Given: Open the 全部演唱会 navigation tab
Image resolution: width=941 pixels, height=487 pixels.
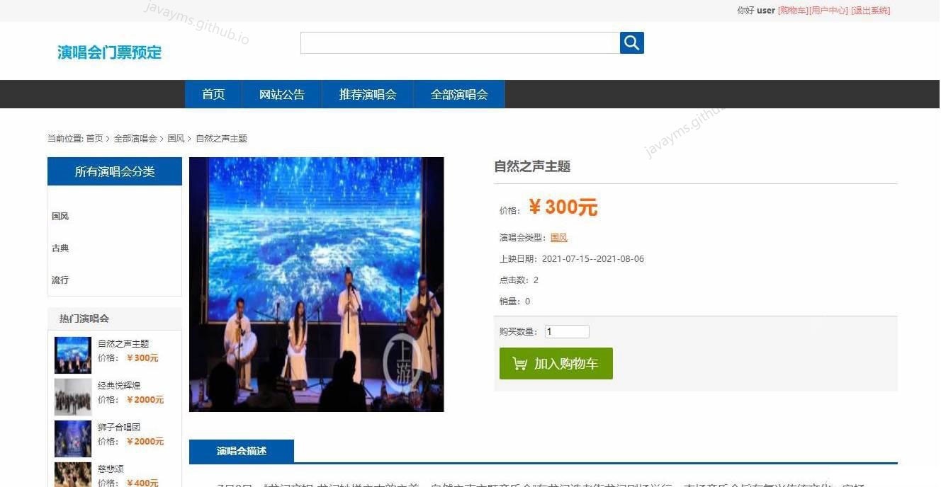Looking at the screenshot, I should pos(459,94).
